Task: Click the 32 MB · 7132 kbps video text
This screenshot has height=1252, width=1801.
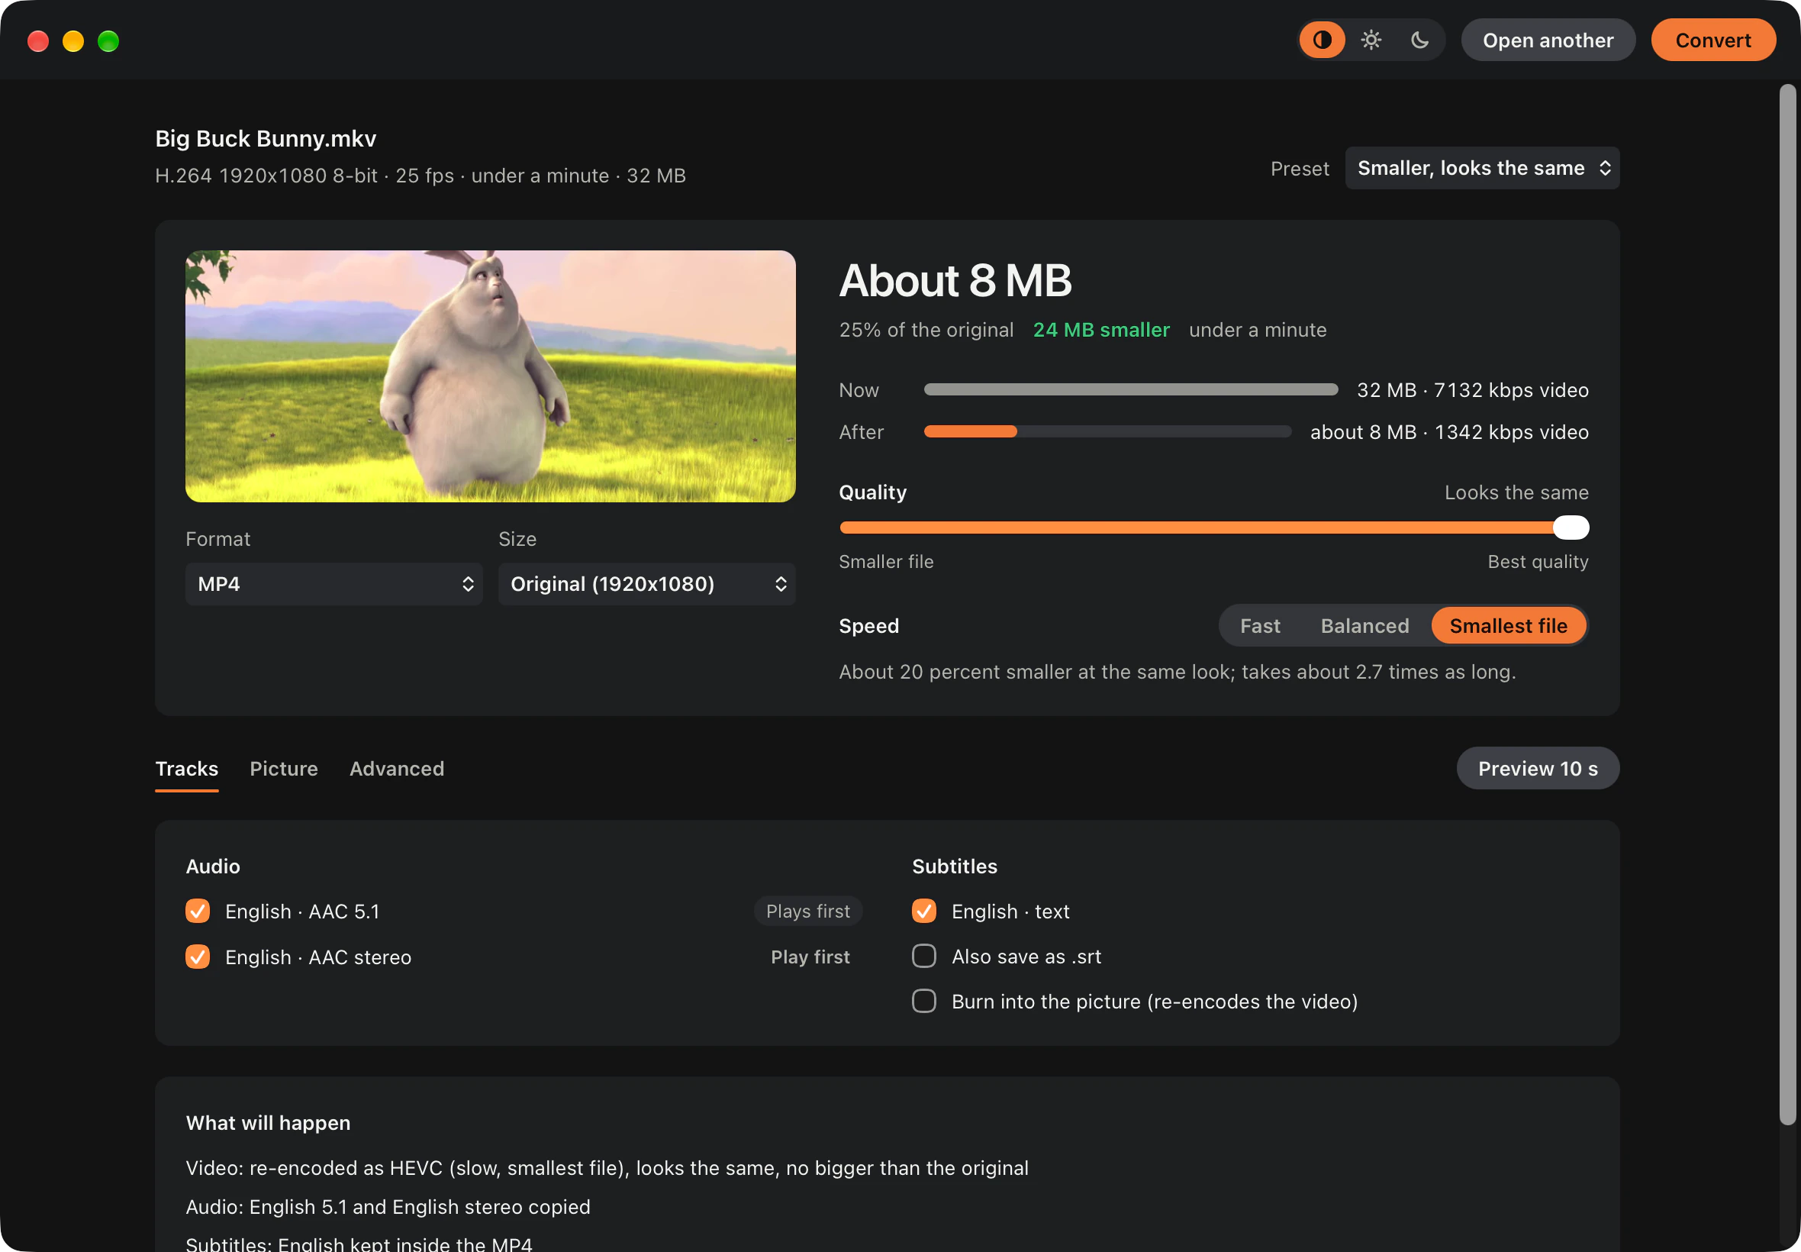Action: tap(1473, 390)
